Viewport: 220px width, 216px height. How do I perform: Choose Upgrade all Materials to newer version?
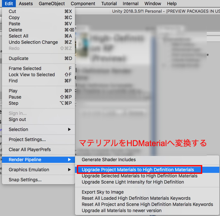point(147,210)
